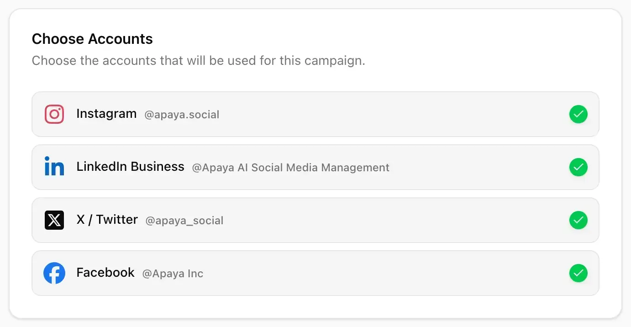This screenshot has width=631, height=327.
Task: Click the green checkmark beside Facebook
Action: (578, 273)
